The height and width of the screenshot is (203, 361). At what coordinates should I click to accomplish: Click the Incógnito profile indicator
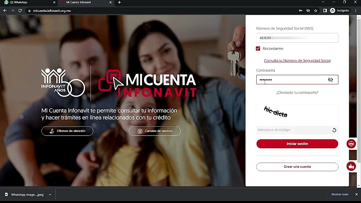coord(340,10)
